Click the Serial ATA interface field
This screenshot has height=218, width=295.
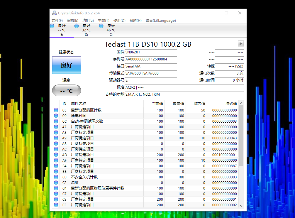coord(151,66)
